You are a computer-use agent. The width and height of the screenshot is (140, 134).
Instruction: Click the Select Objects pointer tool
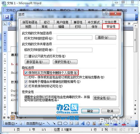coord(21,123)
